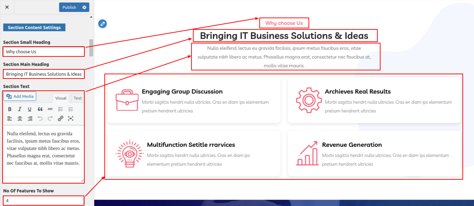Screen dimensions: 474x206
Task: Switch to the Text editor tab
Action: click(x=78, y=98)
